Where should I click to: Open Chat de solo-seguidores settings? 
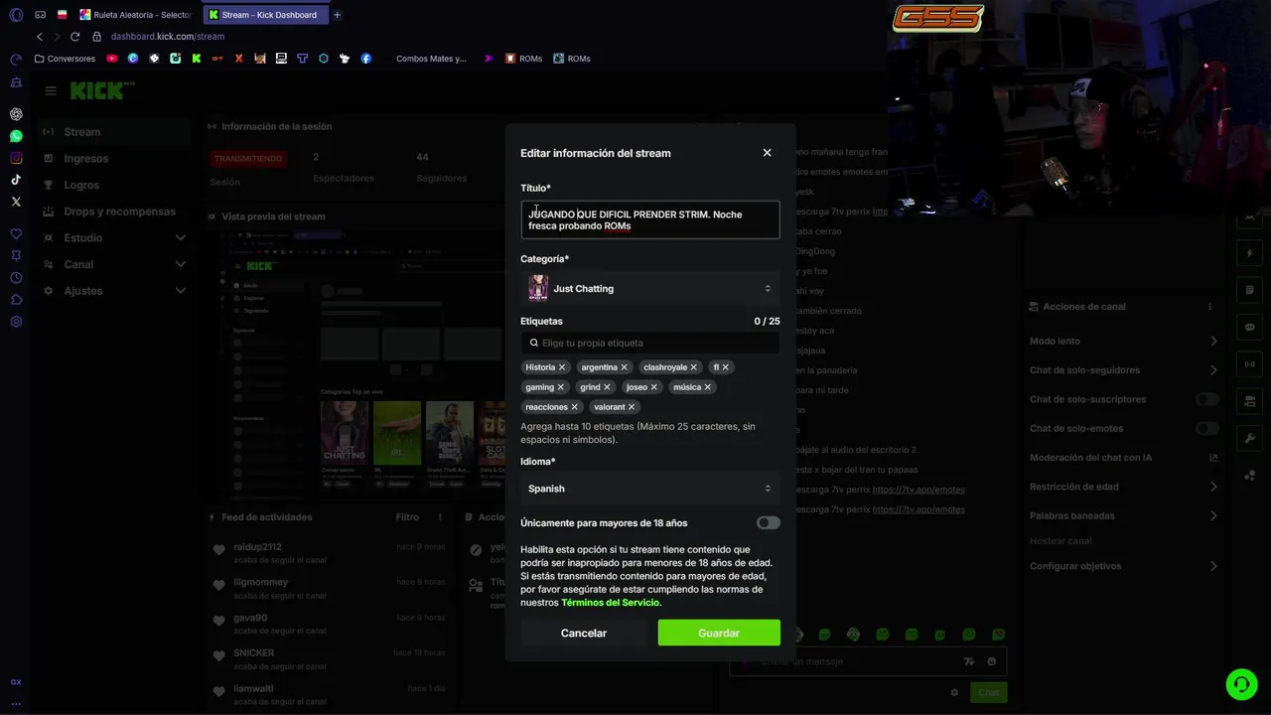[1123, 370]
